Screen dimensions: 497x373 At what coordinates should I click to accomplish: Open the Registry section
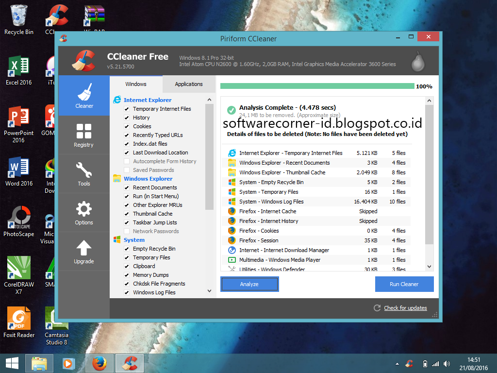click(x=84, y=135)
